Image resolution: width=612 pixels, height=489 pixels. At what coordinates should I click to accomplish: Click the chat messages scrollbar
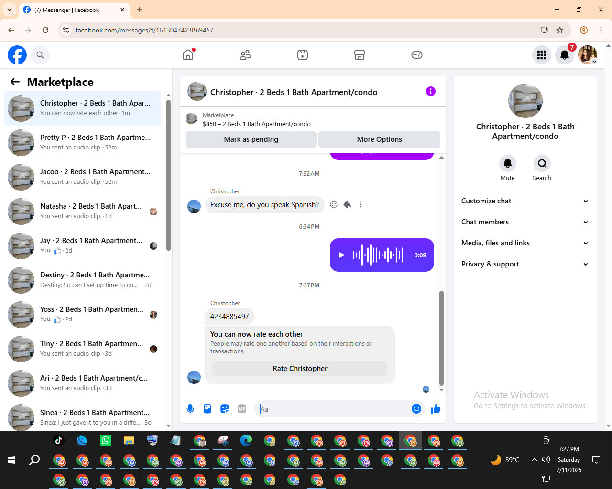441,337
